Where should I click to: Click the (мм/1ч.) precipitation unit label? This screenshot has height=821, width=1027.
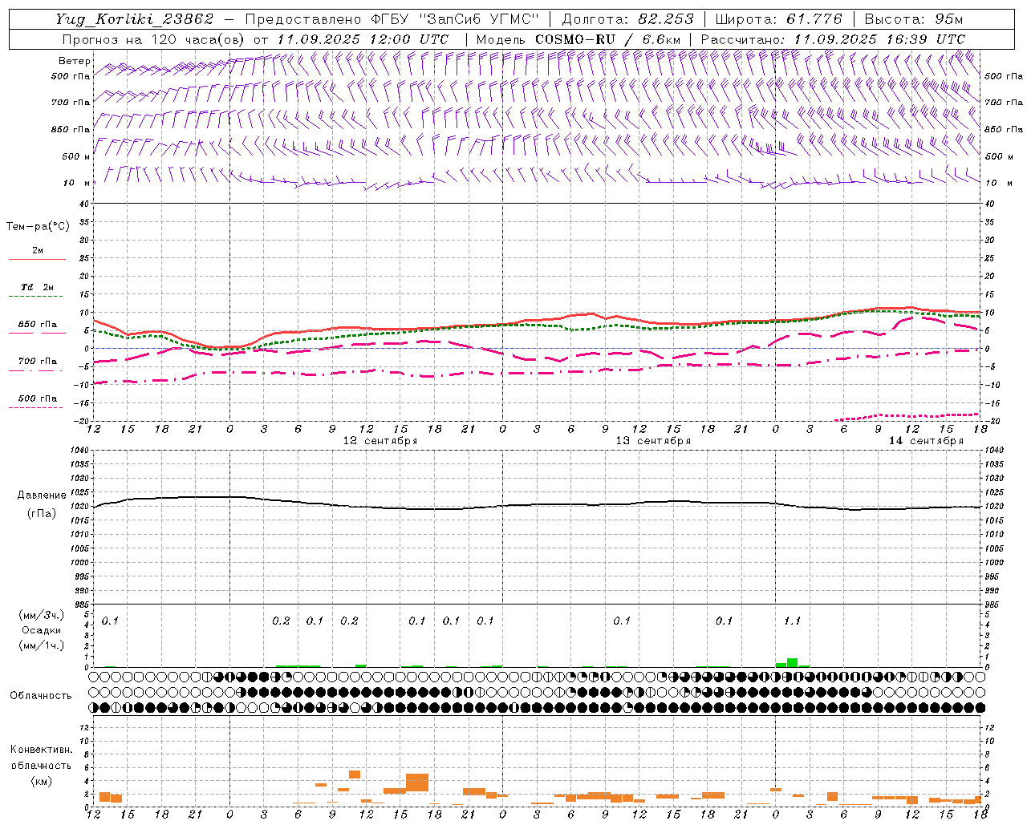coord(42,645)
